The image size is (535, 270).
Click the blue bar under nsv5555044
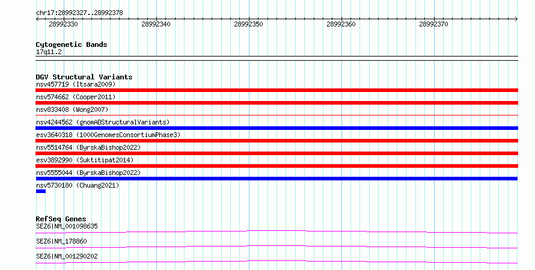(277, 179)
